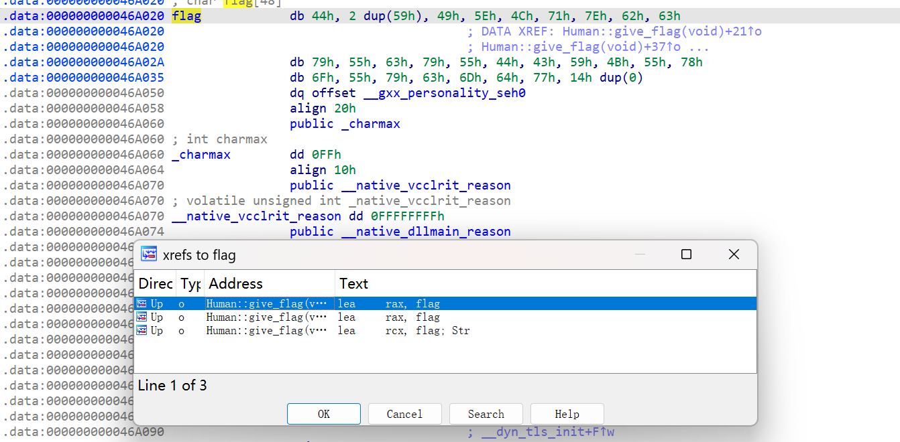Select the third xref row icon

click(142, 330)
